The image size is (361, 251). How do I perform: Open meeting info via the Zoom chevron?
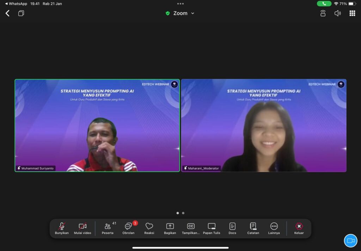pyautogui.click(x=192, y=13)
